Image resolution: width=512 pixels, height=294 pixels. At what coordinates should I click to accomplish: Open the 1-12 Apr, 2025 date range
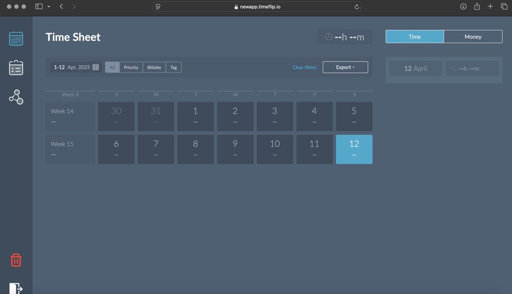pyautogui.click(x=76, y=67)
